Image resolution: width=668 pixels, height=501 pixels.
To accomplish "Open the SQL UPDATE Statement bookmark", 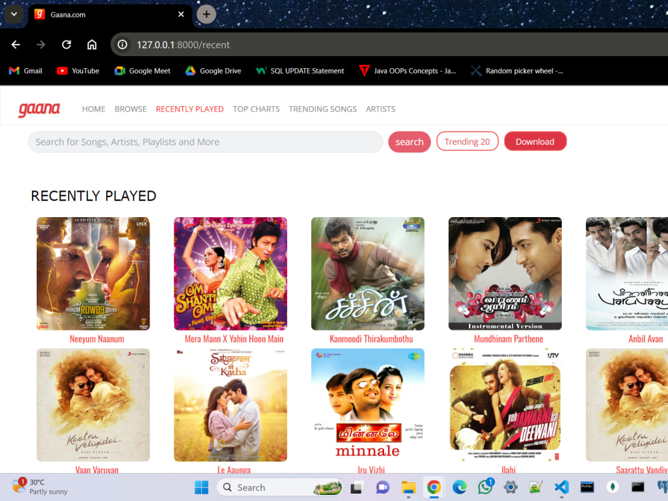I will click(299, 71).
